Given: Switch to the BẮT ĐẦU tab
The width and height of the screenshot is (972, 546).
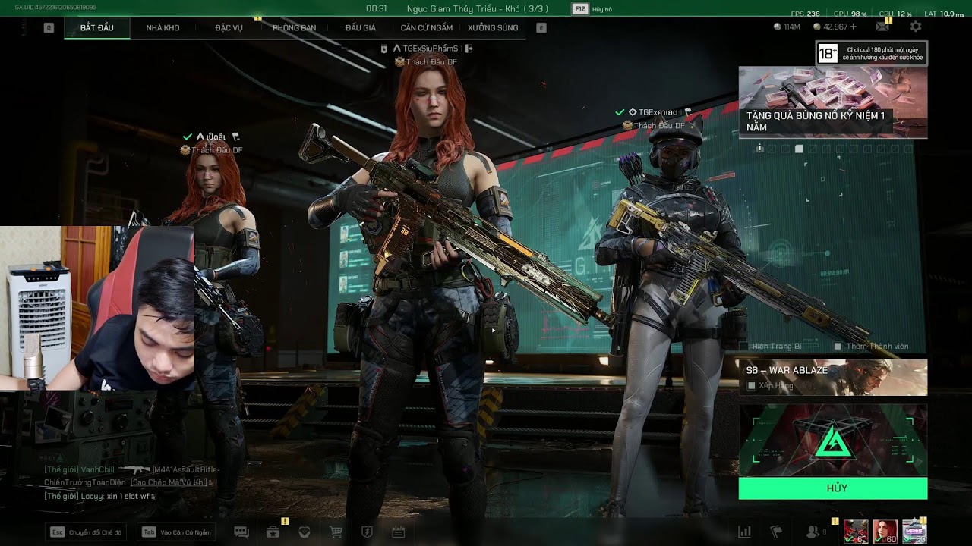Looking at the screenshot, I should (x=97, y=28).
